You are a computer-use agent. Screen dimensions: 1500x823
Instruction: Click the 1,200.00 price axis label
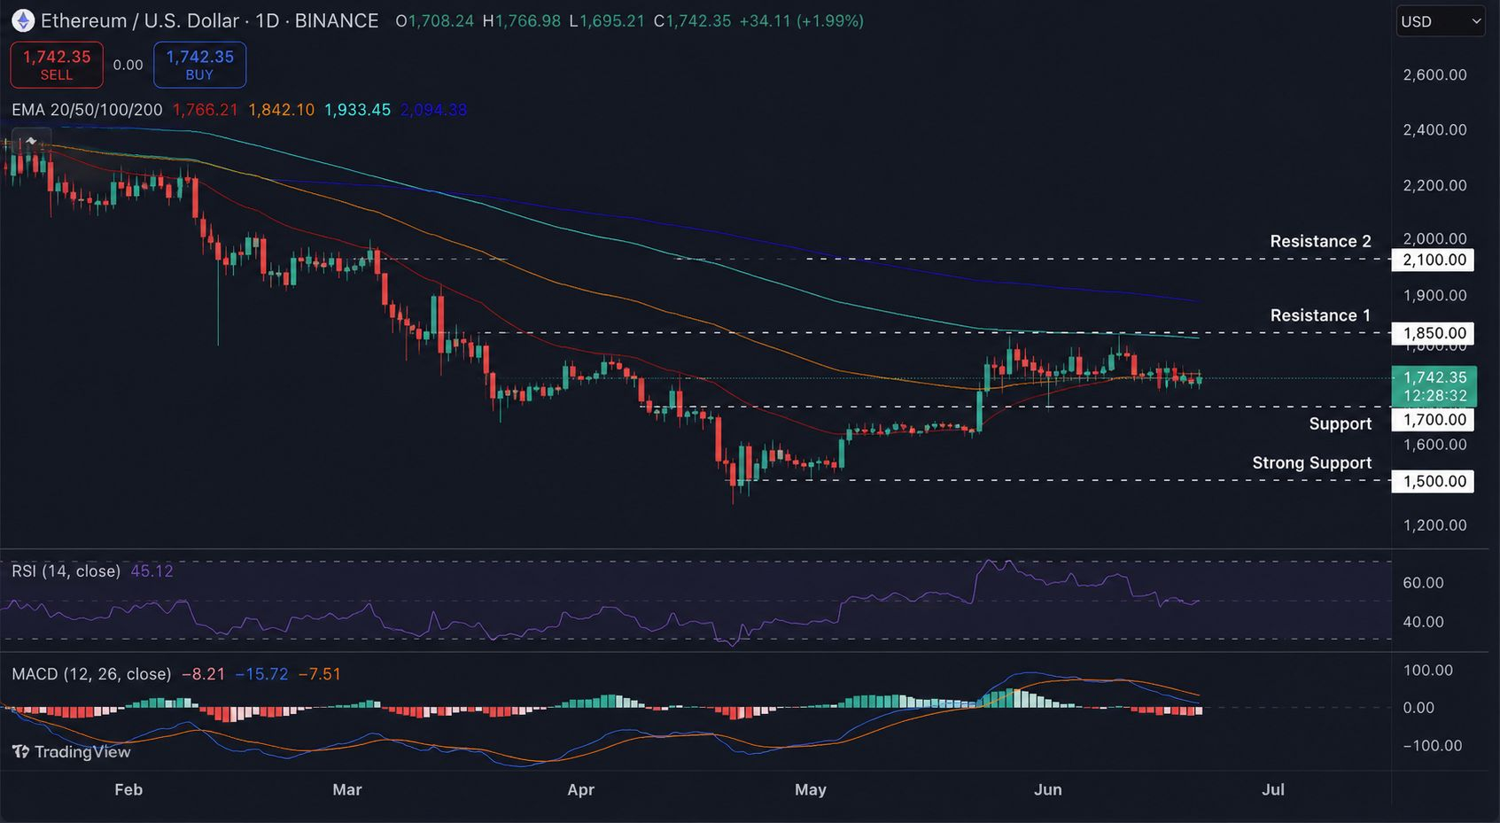click(x=1435, y=525)
